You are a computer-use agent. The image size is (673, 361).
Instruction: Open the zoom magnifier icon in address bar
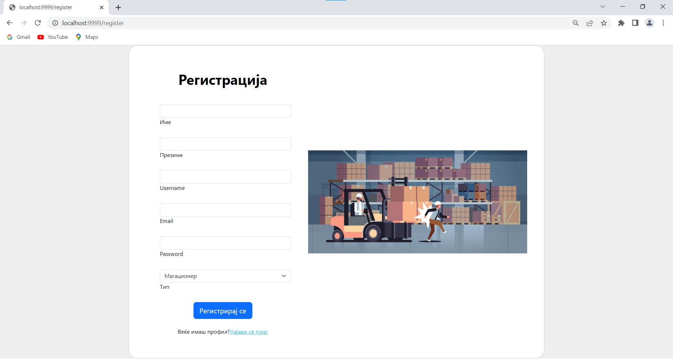pos(576,23)
